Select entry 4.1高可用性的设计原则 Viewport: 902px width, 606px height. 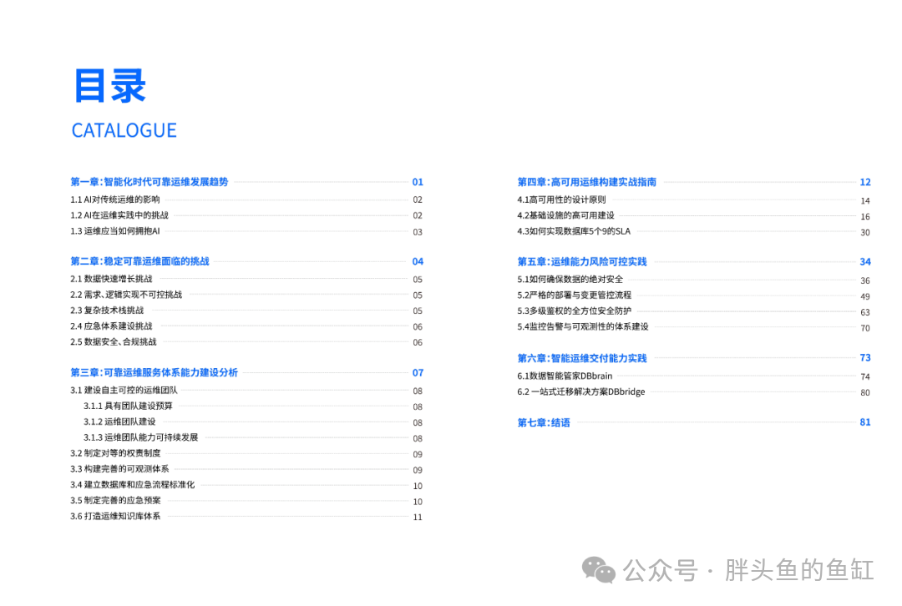pyautogui.click(x=561, y=200)
